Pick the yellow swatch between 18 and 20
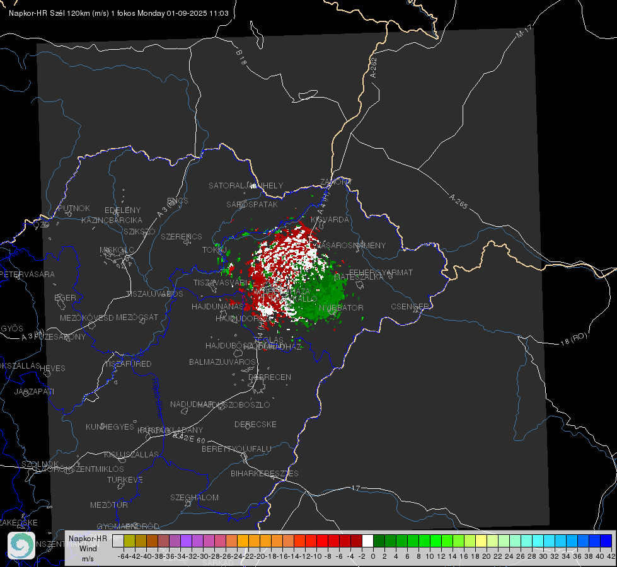Viewport: 617px width, 567px height. [x=481, y=541]
